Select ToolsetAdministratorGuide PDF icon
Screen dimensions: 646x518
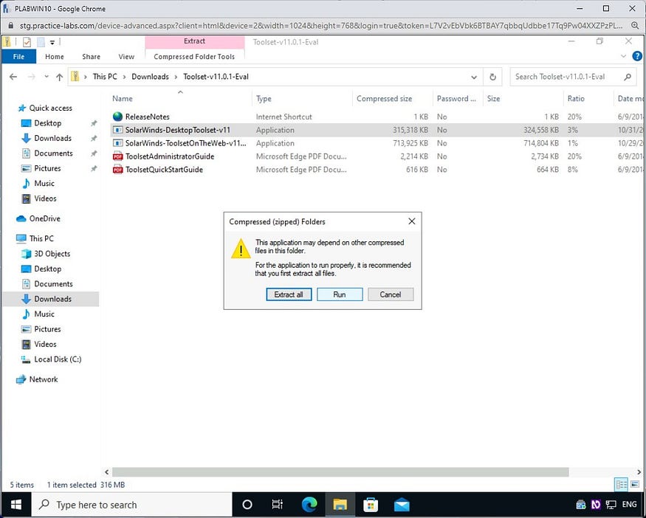click(x=118, y=156)
